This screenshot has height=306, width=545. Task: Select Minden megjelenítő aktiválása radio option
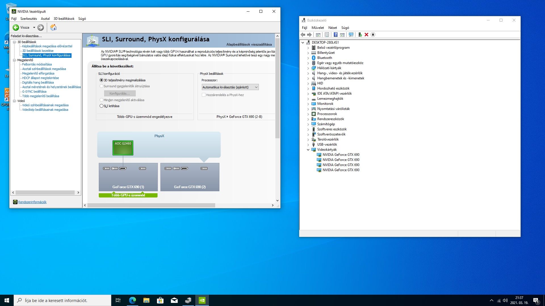[101, 100]
